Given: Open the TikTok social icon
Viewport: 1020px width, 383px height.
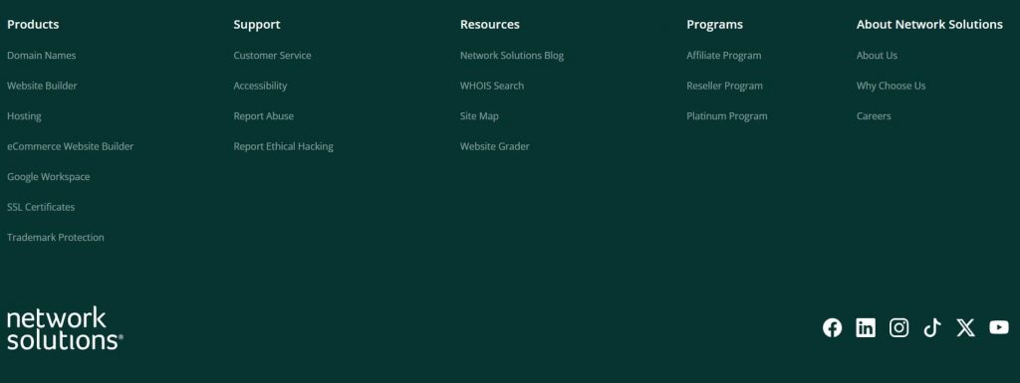Looking at the screenshot, I should (932, 328).
